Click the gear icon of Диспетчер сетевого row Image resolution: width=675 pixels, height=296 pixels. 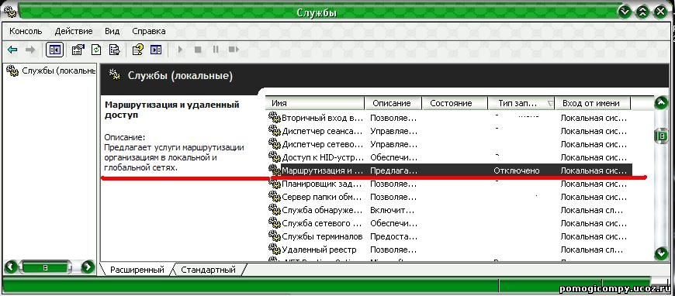pos(275,143)
